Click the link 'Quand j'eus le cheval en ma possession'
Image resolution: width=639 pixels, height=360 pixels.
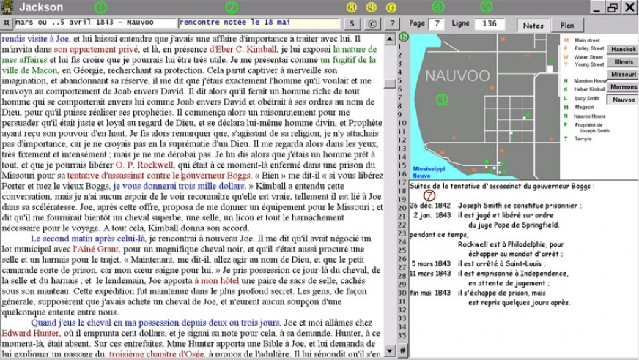(x=155, y=323)
